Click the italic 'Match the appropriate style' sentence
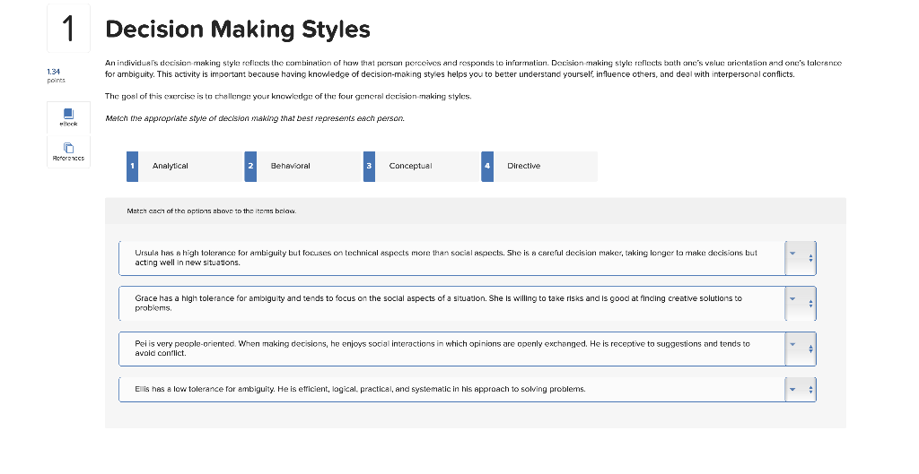919x474 pixels. tap(255, 118)
